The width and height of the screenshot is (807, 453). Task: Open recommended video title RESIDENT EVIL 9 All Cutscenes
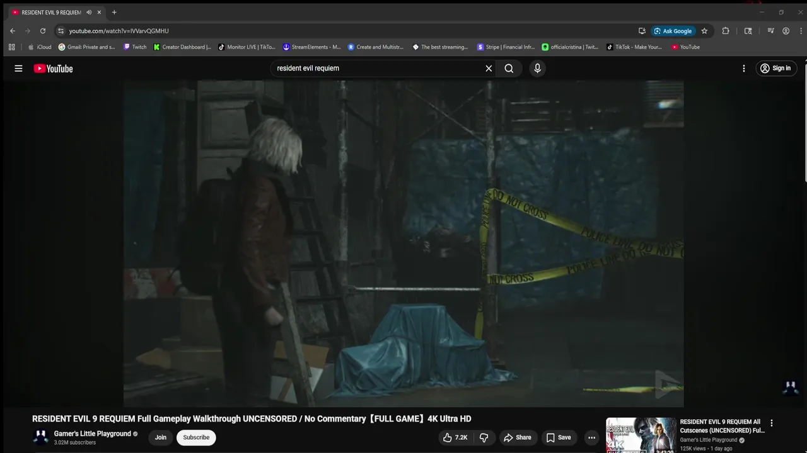(x=722, y=426)
